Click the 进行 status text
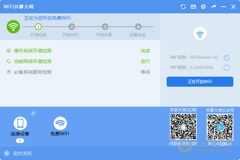240x160 pixels. (x=145, y=61)
